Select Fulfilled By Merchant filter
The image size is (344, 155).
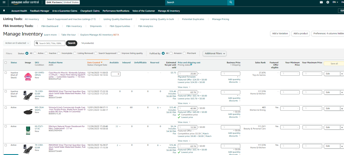[x=184, y=53]
